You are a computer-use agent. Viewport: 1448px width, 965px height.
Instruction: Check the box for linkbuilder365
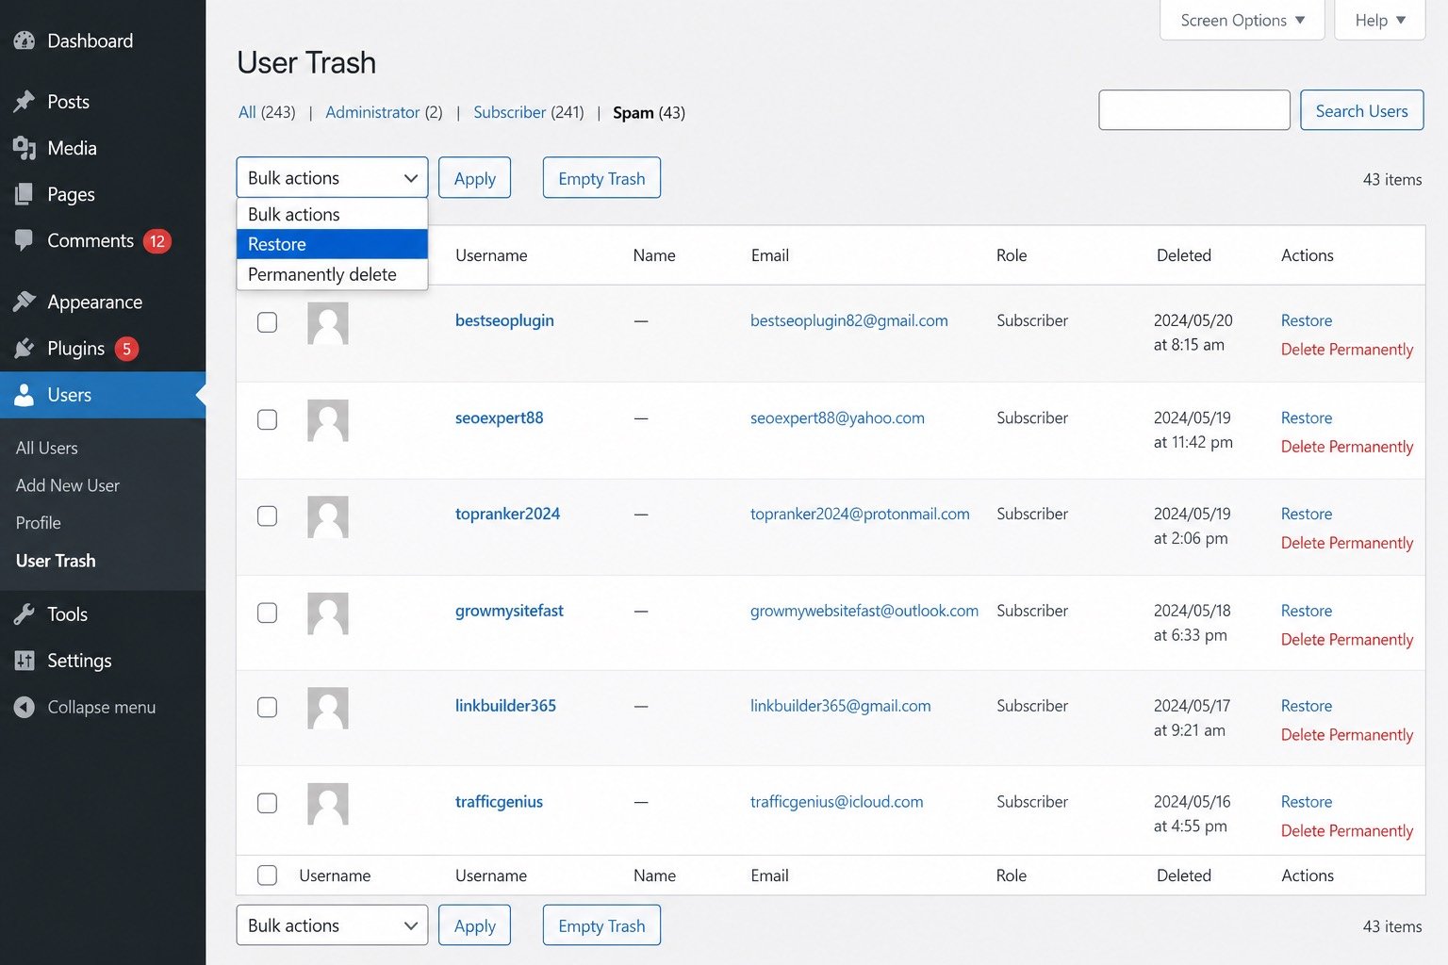(x=268, y=707)
